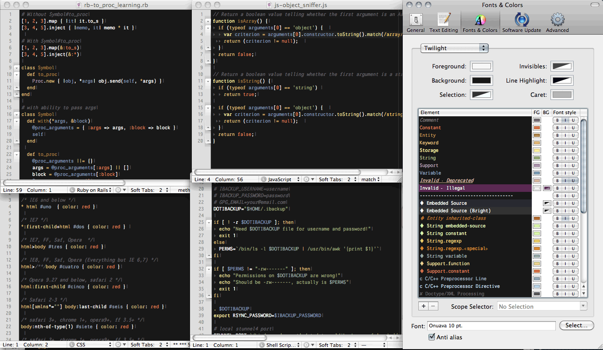Click the plus button to add element

point(424,306)
